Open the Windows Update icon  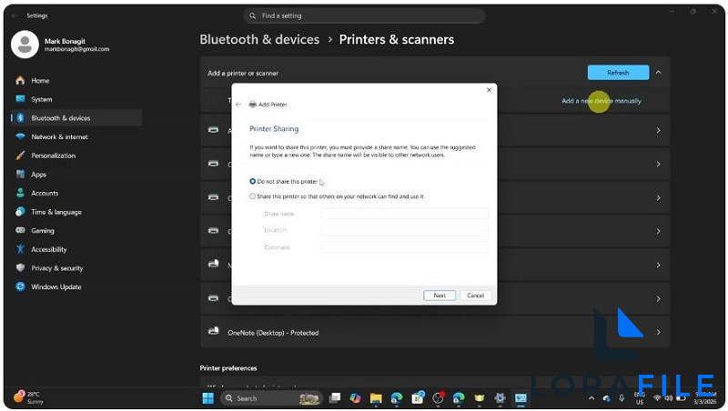click(x=20, y=286)
